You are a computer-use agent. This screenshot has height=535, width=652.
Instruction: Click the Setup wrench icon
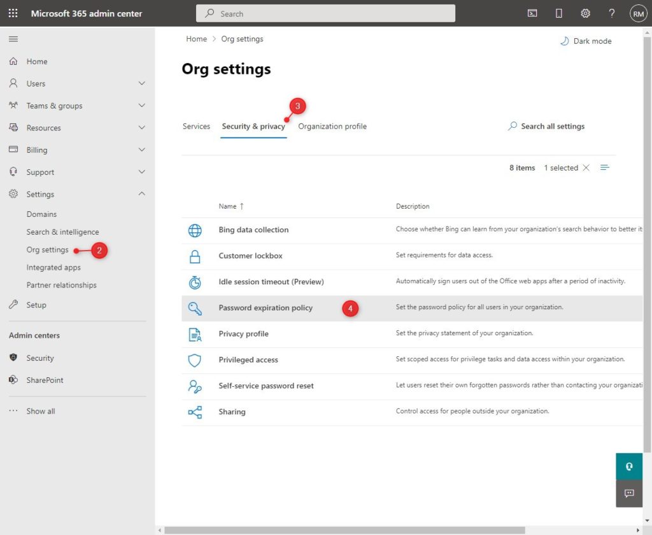coord(13,304)
